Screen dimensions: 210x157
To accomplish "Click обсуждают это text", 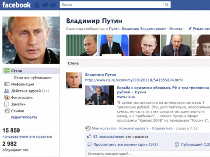I will point(15,150).
